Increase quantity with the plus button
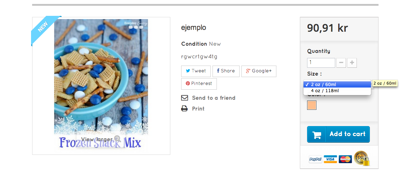411x179 pixels. tap(352, 63)
